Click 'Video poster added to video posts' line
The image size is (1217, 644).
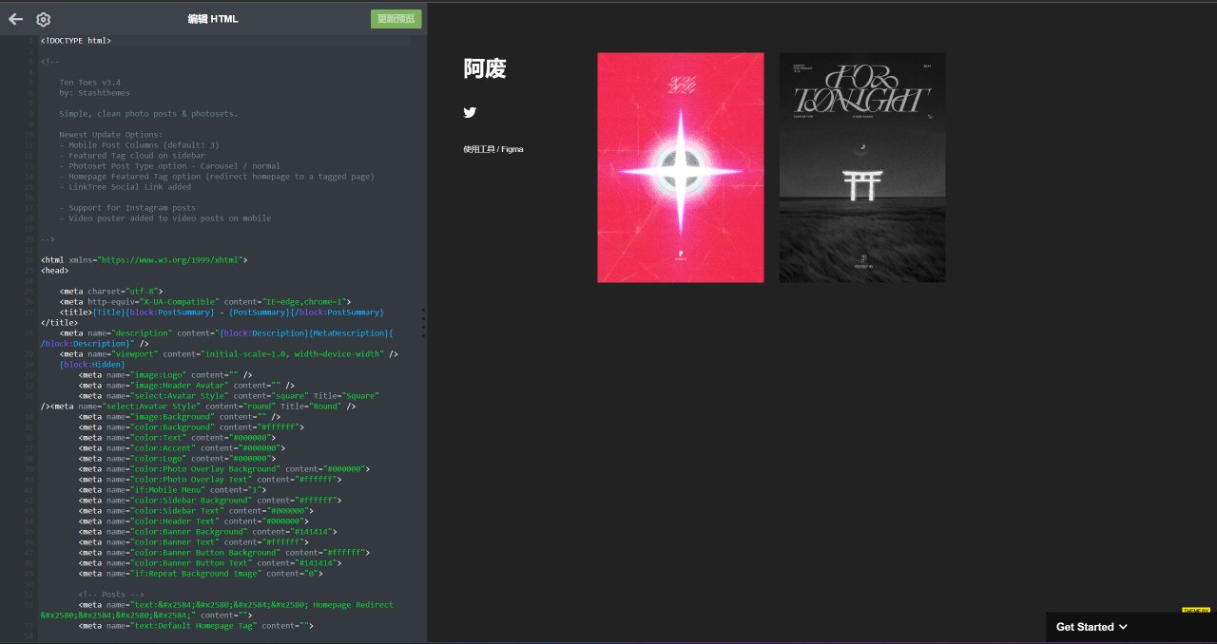(x=165, y=218)
